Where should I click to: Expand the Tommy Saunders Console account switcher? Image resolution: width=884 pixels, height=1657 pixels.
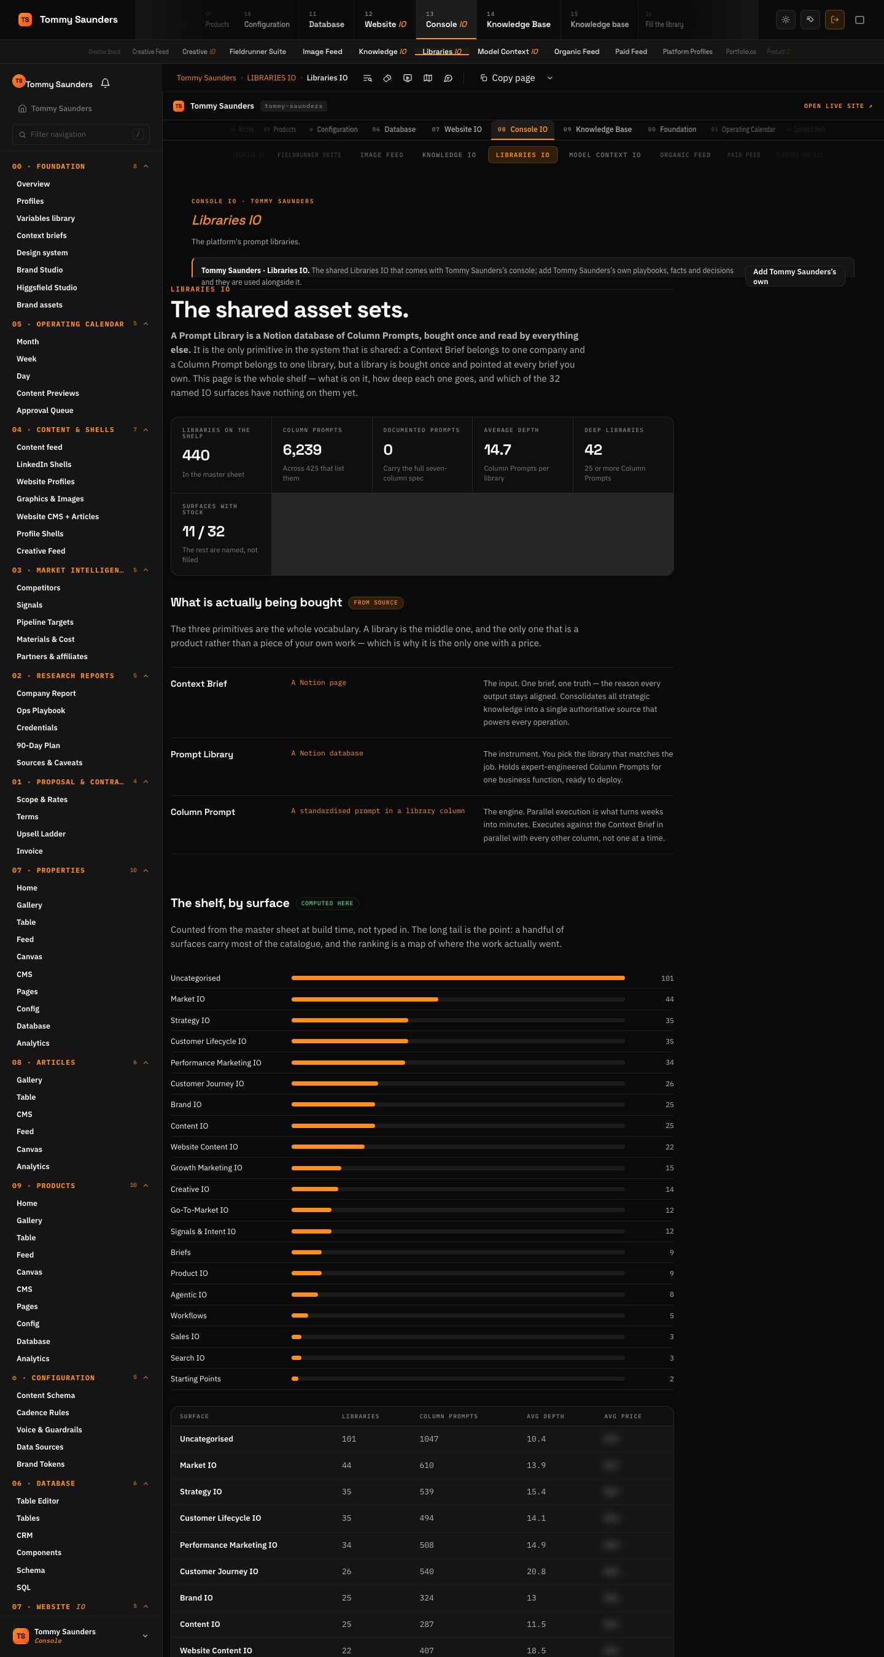tap(81, 1636)
